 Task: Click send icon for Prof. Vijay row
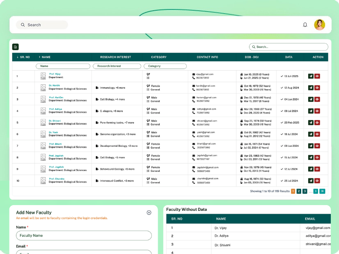coord(311,76)
